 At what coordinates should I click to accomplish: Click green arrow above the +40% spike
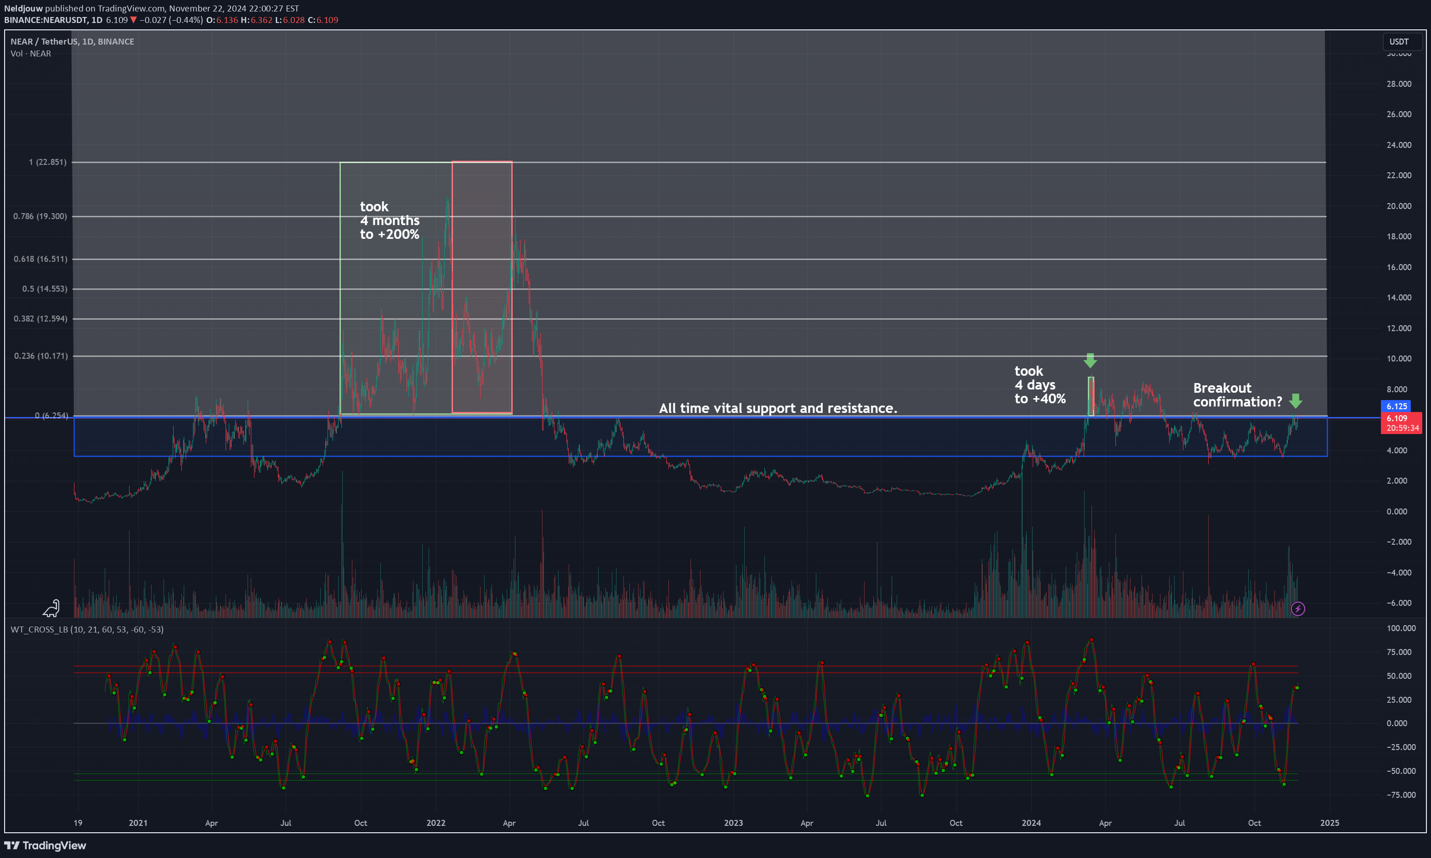click(1090, 361)
